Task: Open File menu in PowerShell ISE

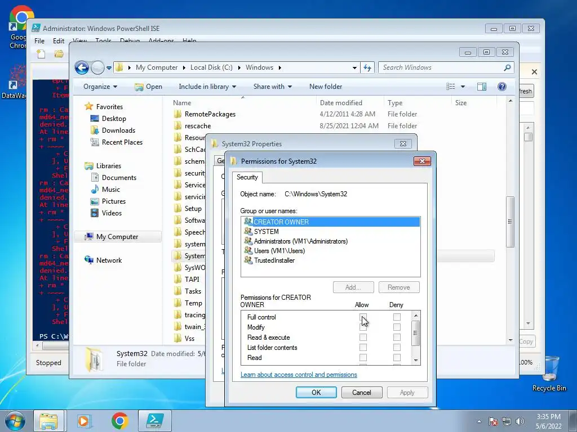Action: [39, 40]
